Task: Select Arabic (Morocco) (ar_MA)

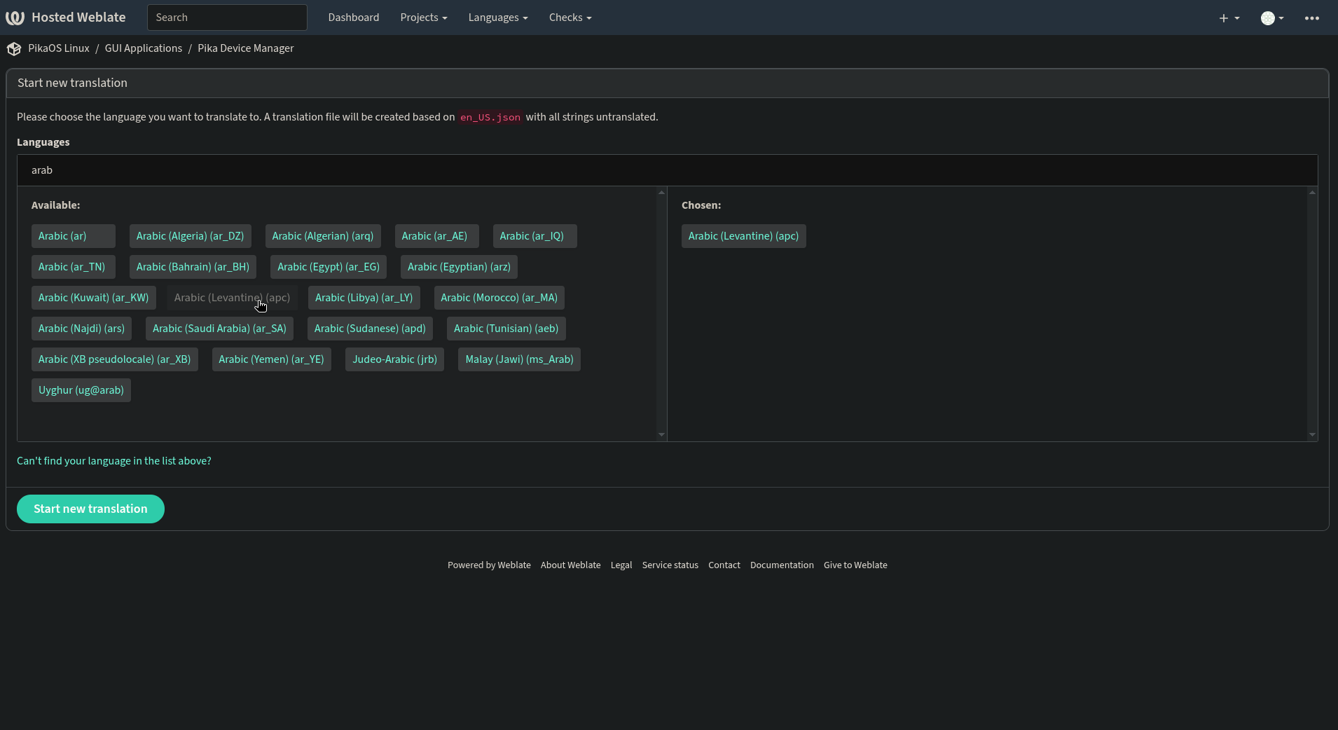Action: coord(499,298)
